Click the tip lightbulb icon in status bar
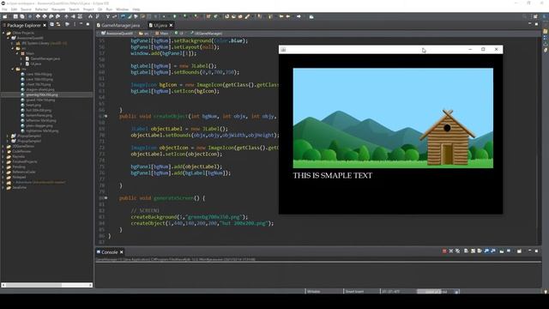Image resolution: width=549 pixels, height=309 pixels. [x=546, y=292]
